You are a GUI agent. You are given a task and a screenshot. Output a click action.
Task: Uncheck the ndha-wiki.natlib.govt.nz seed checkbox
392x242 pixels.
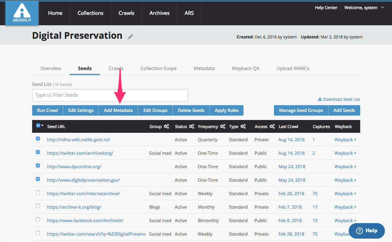click(x=38, y=139)
